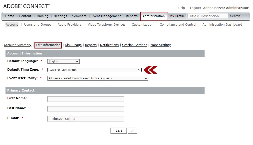This screenshot has width=253, height=145.
Task: Select the Account submenu item
Action: tap(12, 25)
